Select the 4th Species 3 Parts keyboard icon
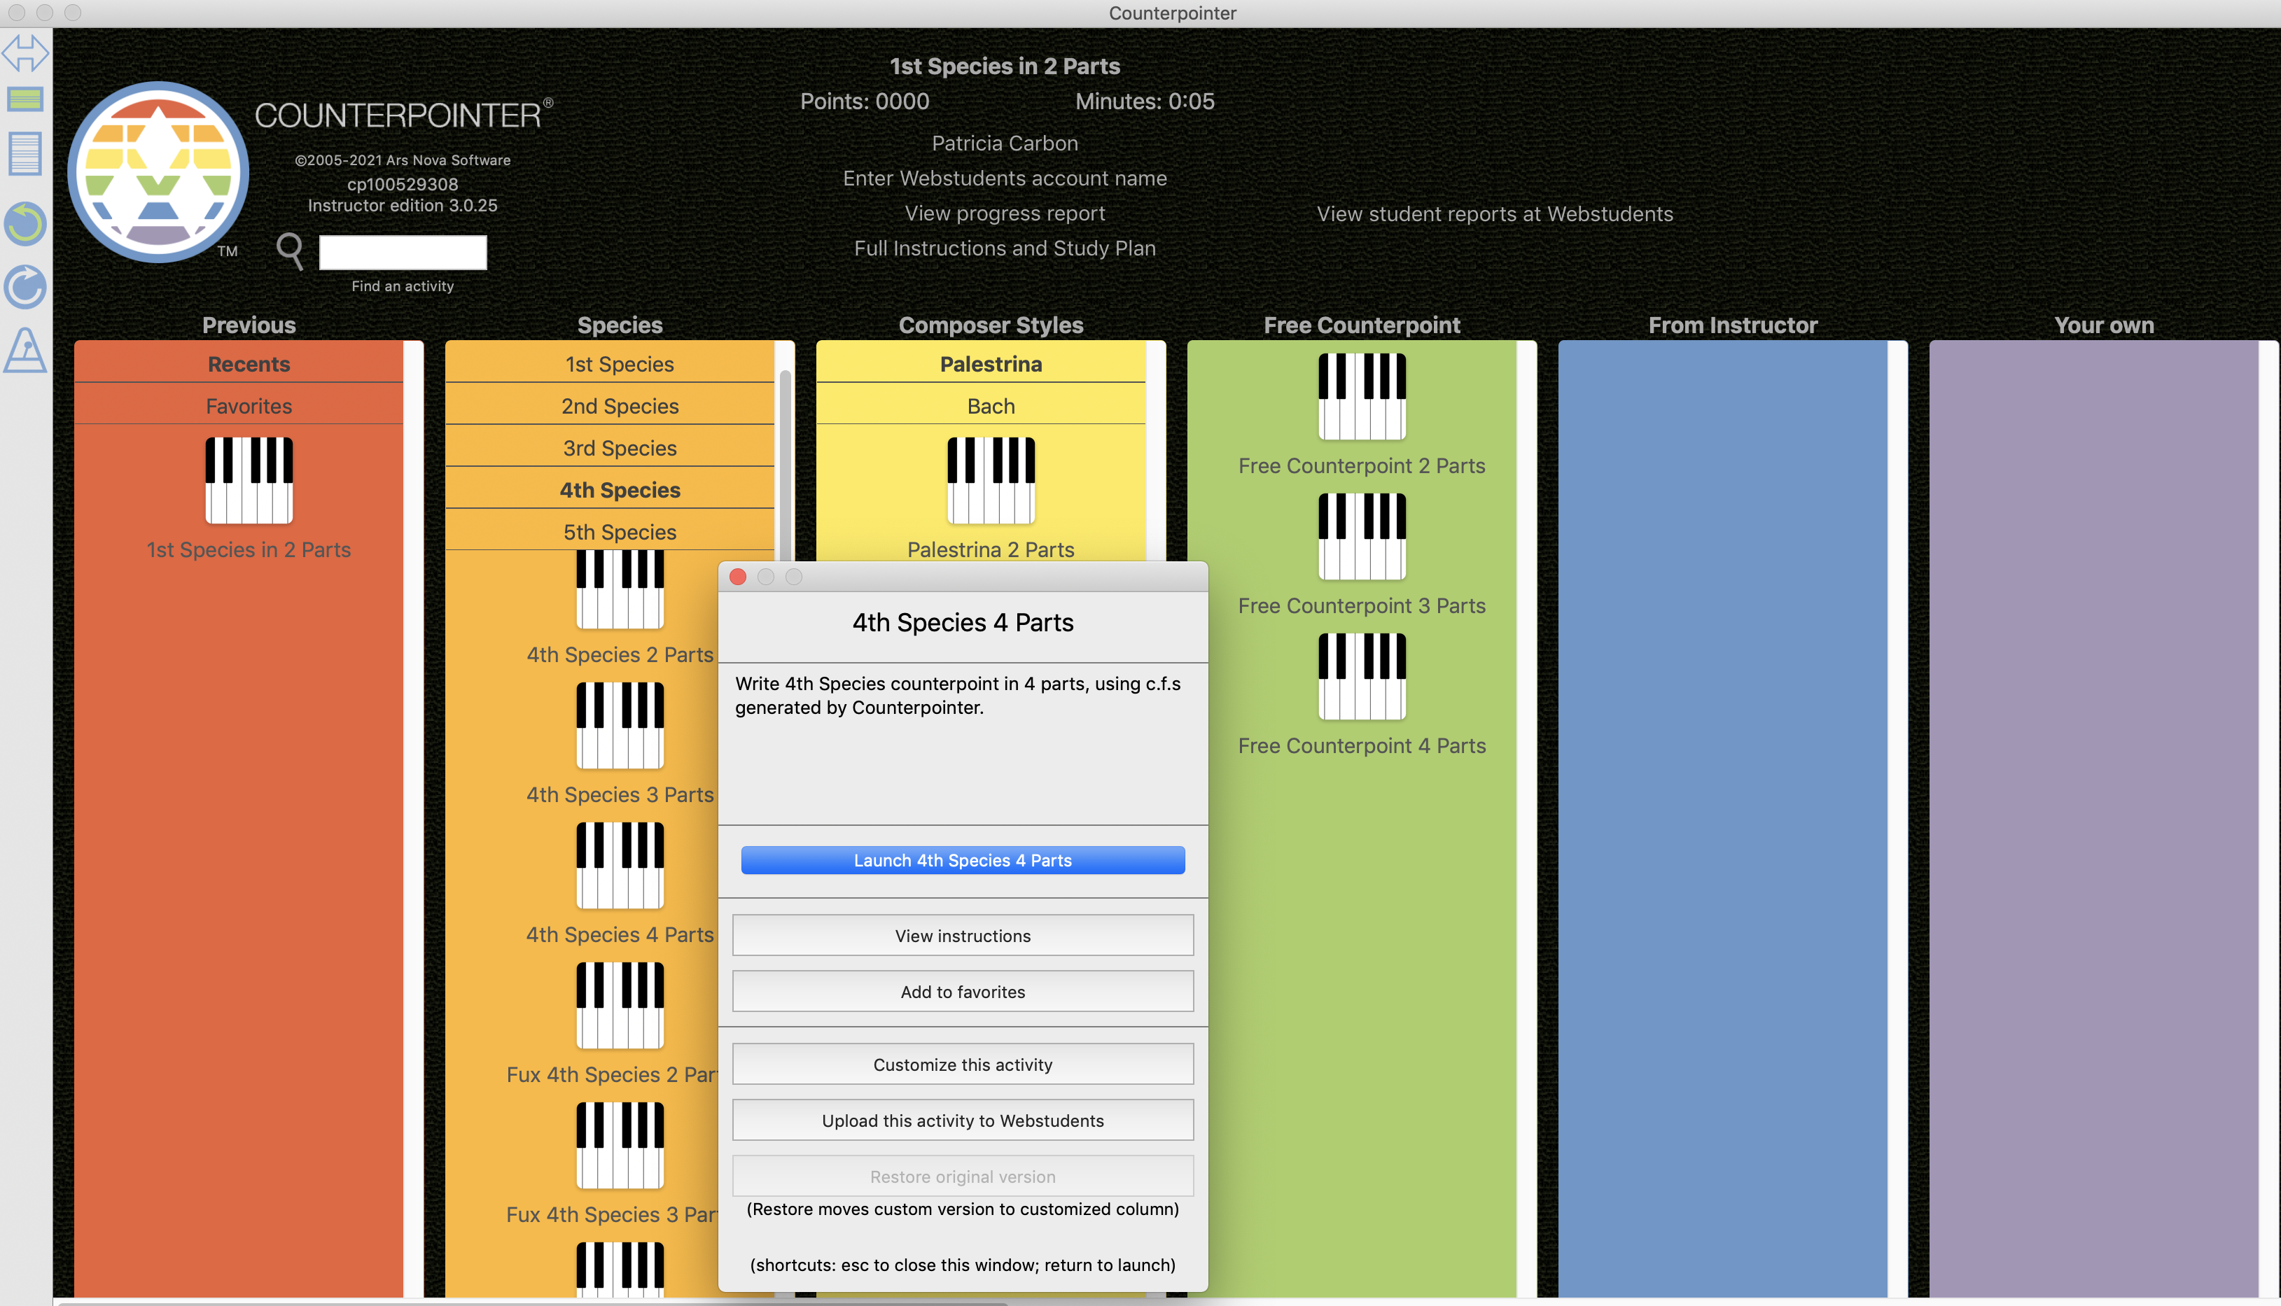Image resolution: width=2281 pixels, height=1306 pixels. click(620, 726)
